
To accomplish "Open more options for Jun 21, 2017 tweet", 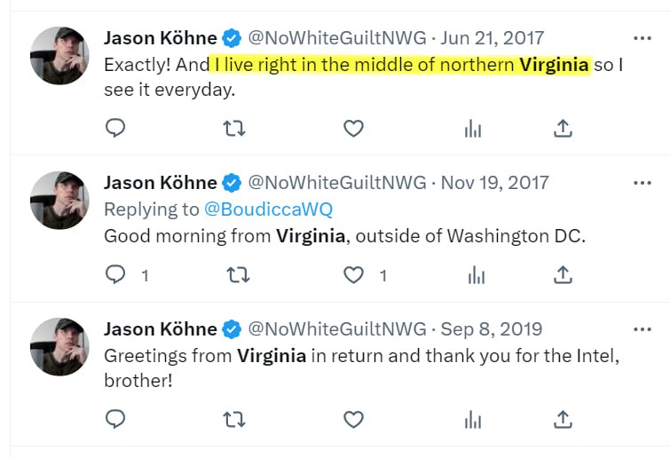I will pyautogui.click(x=642, y=38).
